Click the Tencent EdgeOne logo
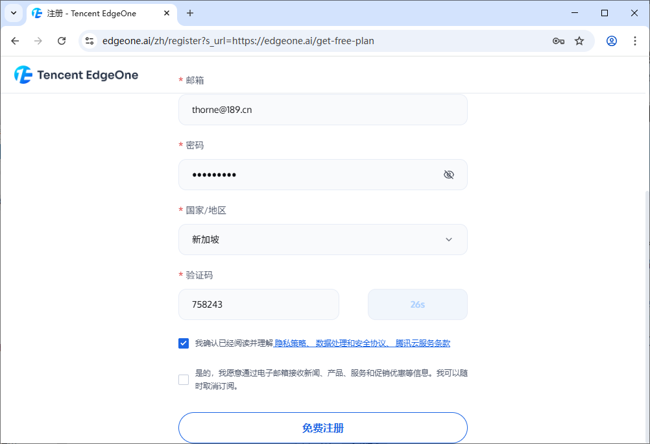The image size is (650, 444). [77, 75]
